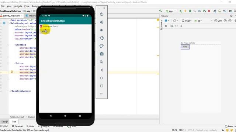The image size is (236, 132).
Task: Toggle autoconnect magnet icon in Preview
Action: click(x=171, y=26)
